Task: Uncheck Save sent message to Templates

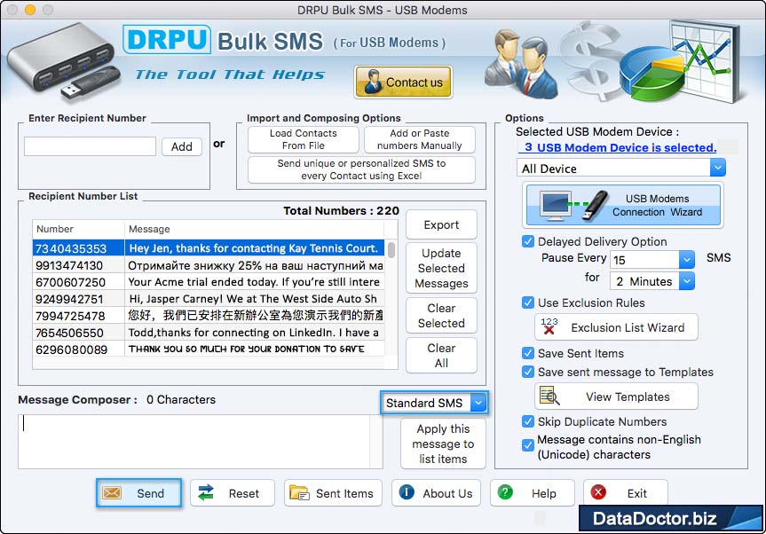Action: pyautogui.click(x=528, y=372)
